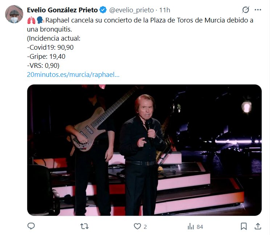270x235 pixels.
Task: Share the post via the upload arrow icon
Action: click(258, 226)
